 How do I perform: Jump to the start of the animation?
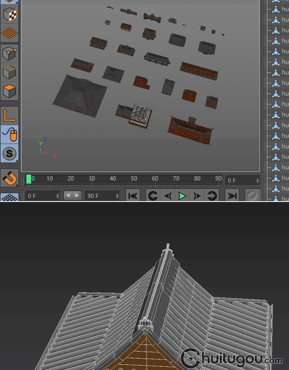point(133,196)
